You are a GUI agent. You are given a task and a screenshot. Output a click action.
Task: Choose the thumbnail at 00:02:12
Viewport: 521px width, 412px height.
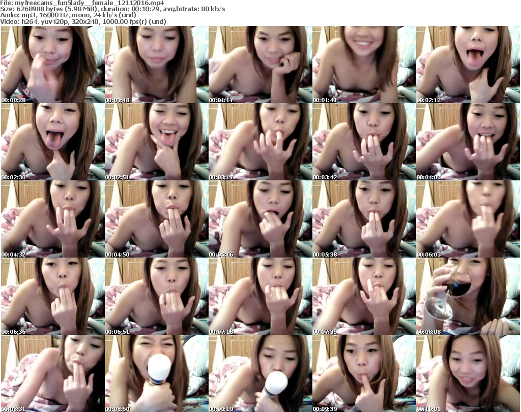[x=468, y=65]
